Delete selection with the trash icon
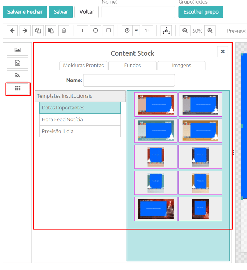This screenshot has height=270, width=247. pyautogui.click(x=64, y=31)
